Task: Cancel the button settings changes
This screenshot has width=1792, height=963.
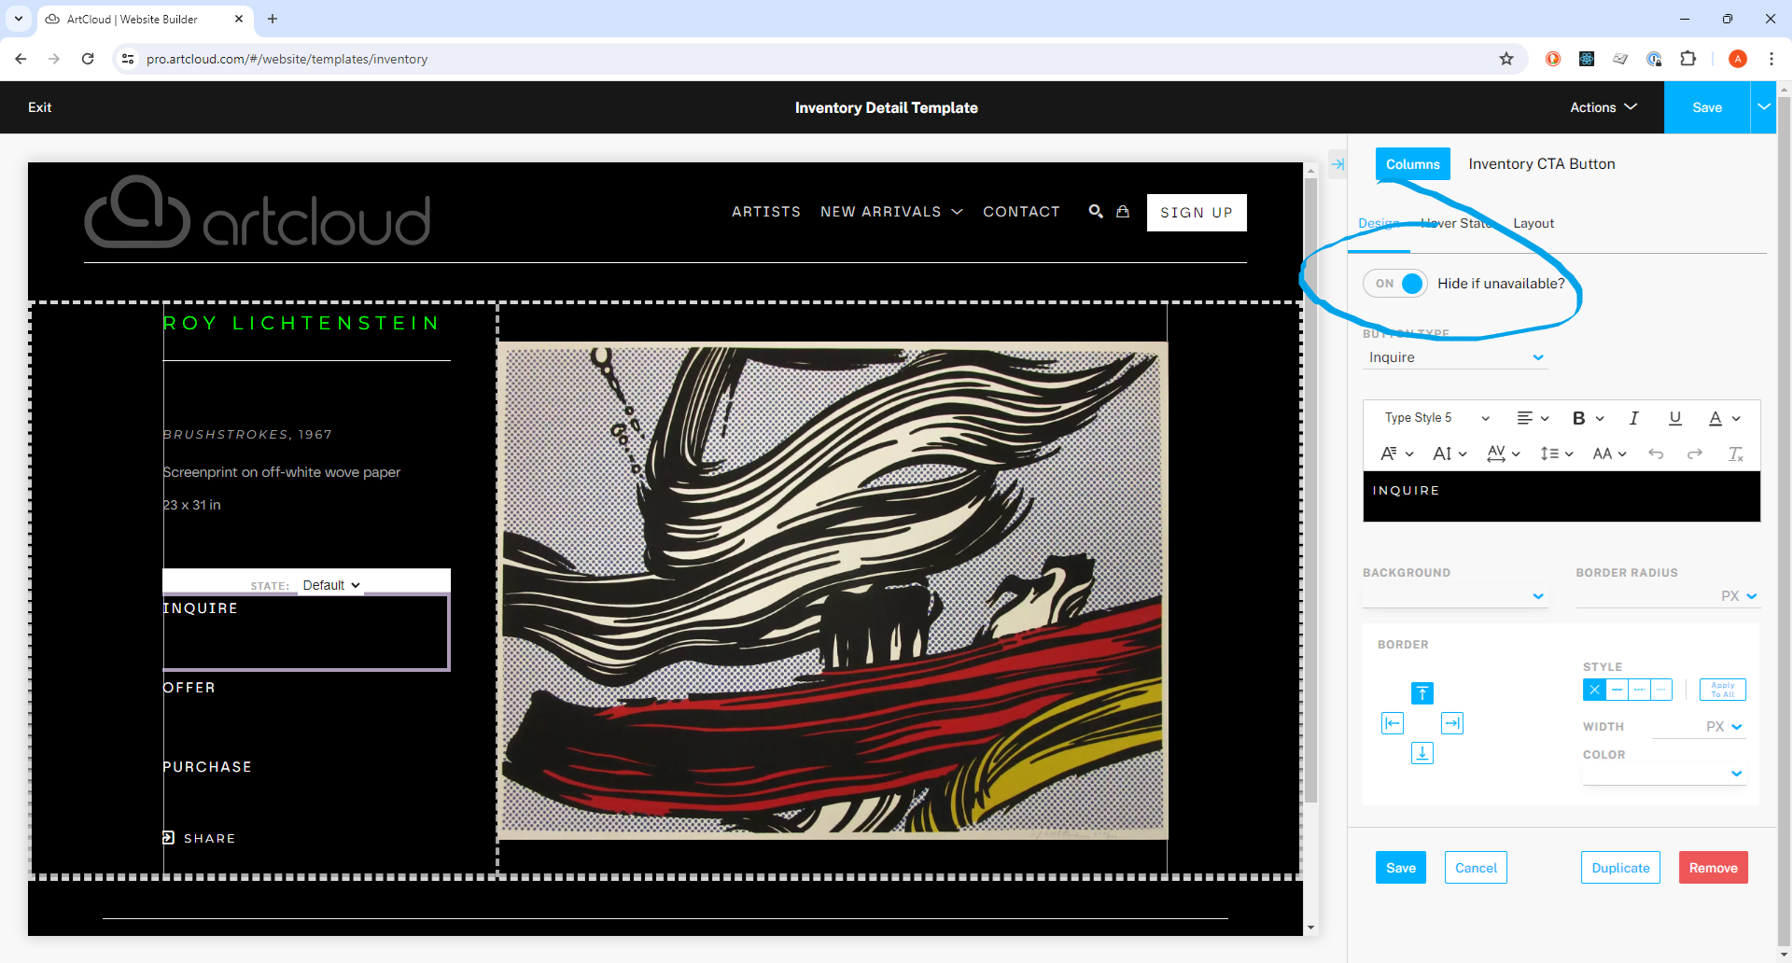Action: [1476, 868]
